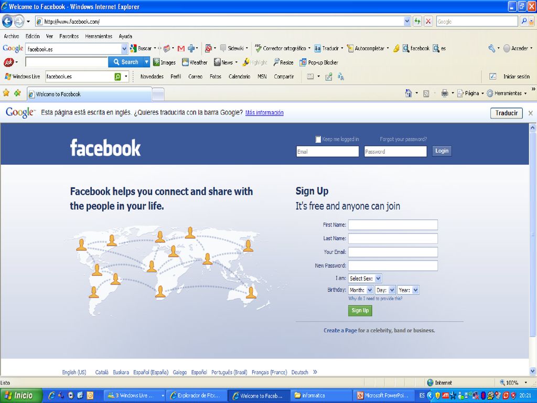Click the Create a Page link
This screenshot has width=537, height=403.
click(x=340, y=331)
